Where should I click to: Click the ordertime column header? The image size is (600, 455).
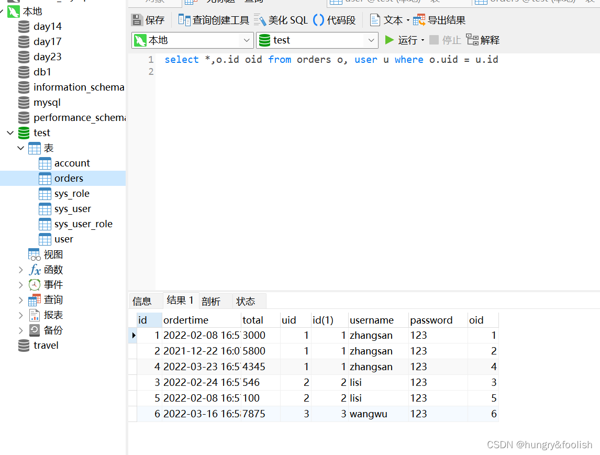(201, 320)
